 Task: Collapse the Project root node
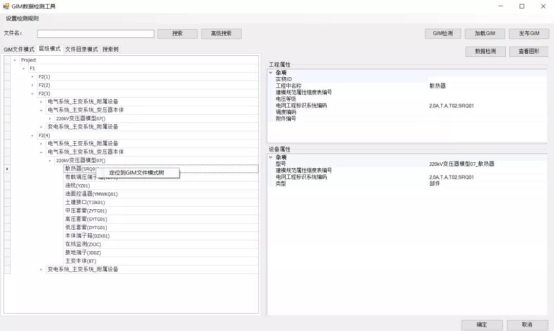(x=15, y=60)
